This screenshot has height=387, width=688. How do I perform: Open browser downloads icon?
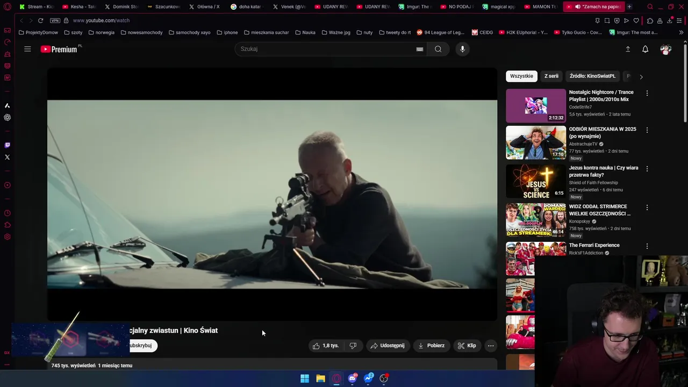(x=669, y=20)
